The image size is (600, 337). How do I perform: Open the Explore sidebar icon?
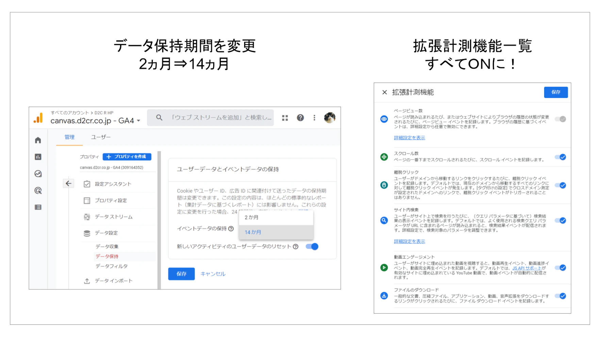pos(38,174)
